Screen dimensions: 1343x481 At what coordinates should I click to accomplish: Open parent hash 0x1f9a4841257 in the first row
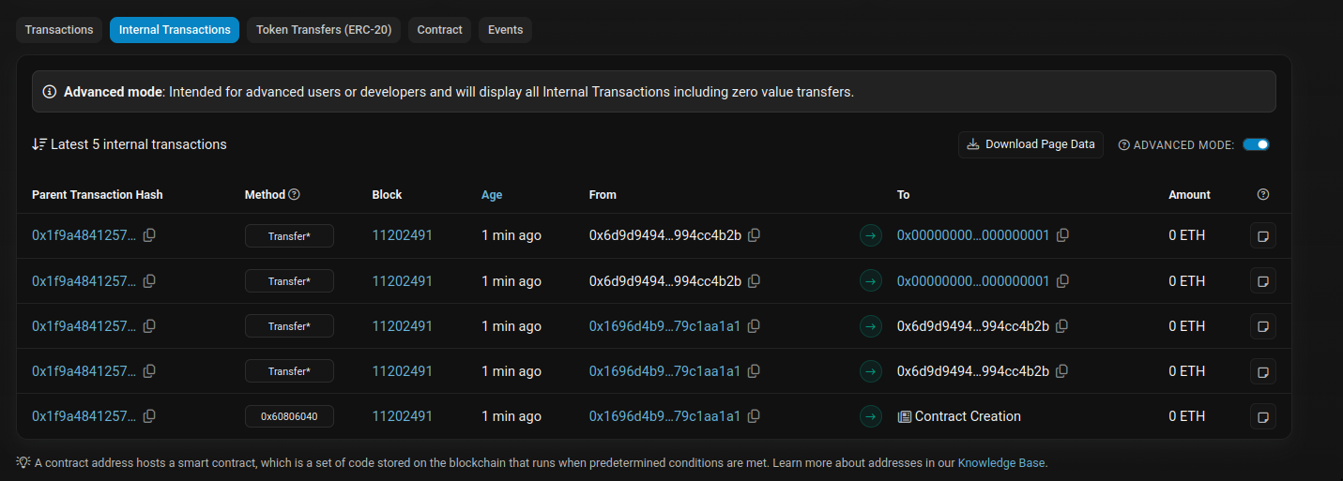pyautogui.click(x=84, y=235)
